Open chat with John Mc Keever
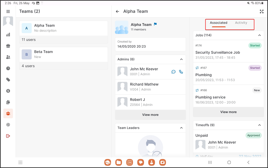The width and height of the screenshot is (268, 168). pyautogui.click(x=173, y=72)
